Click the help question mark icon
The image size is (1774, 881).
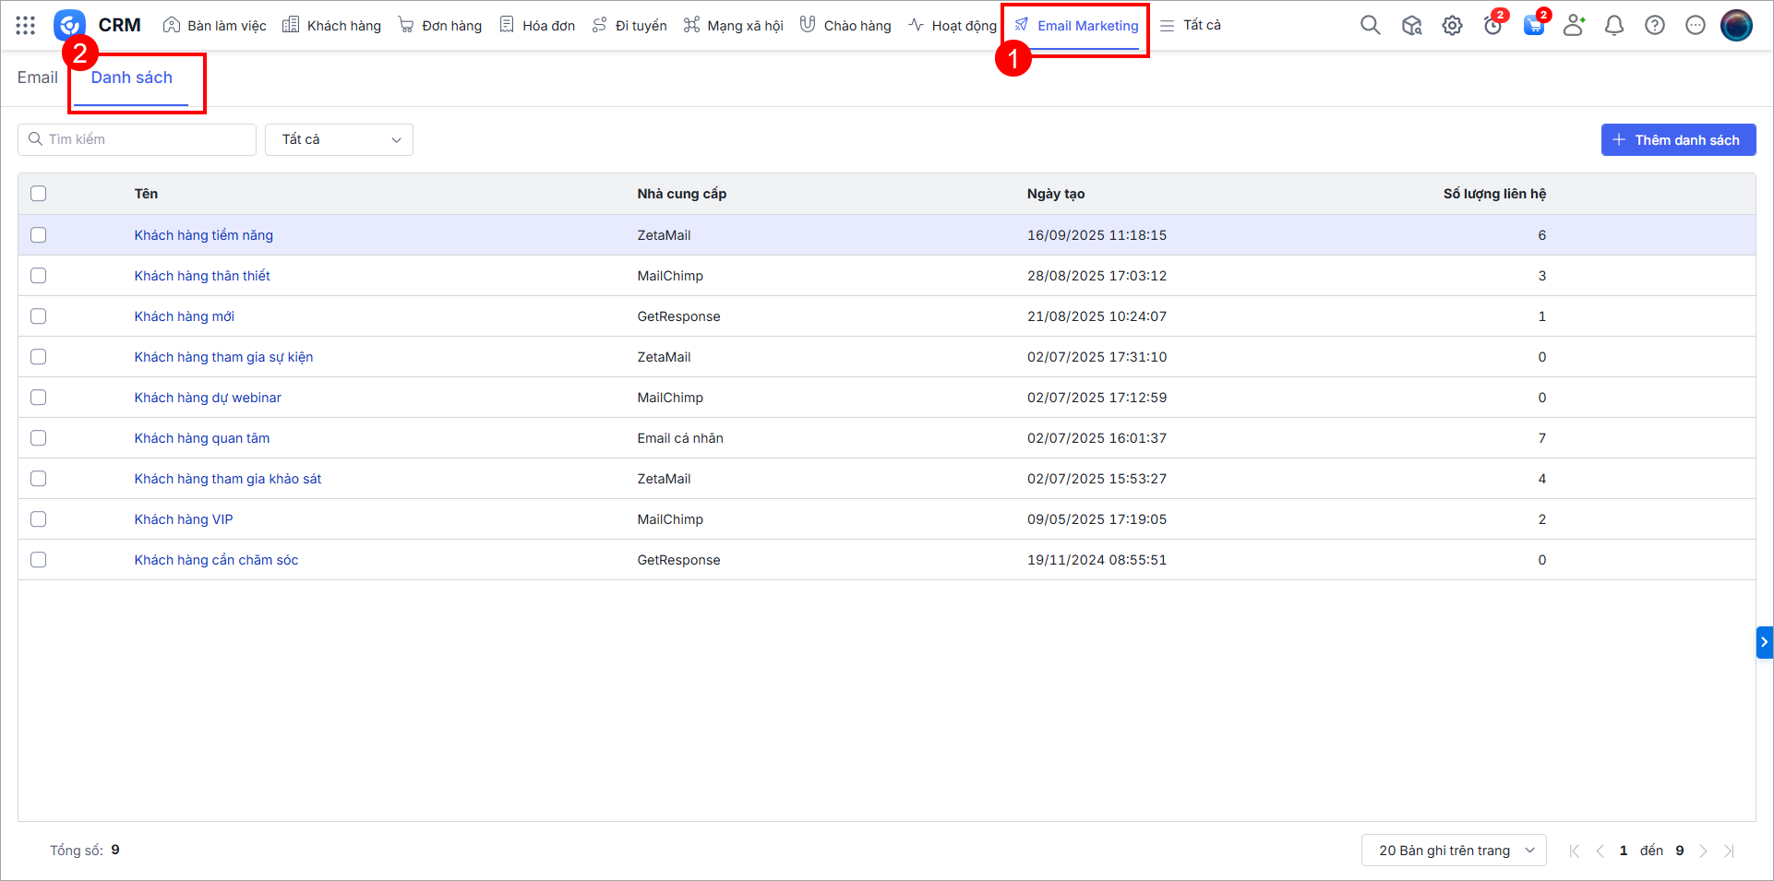point(1654,26)
